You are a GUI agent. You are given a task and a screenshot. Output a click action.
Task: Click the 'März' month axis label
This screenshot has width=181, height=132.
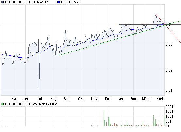pos(146,99)
